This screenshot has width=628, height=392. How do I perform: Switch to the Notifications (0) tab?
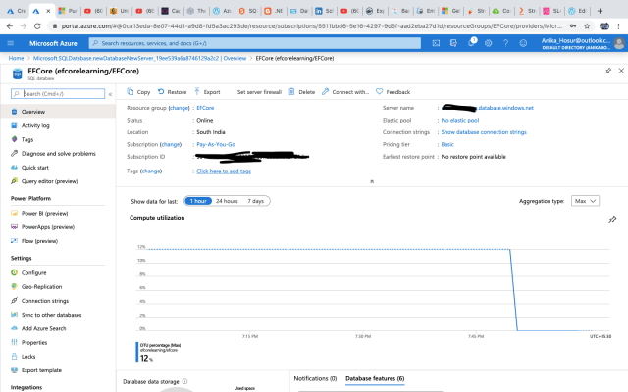tap(315, 377)
